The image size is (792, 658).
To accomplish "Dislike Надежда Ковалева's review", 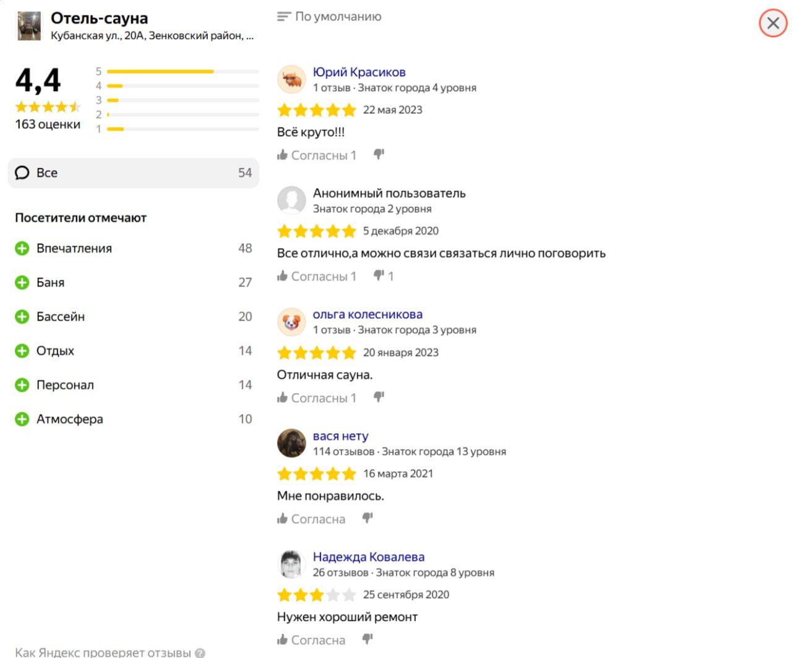I will click(368, 639).
